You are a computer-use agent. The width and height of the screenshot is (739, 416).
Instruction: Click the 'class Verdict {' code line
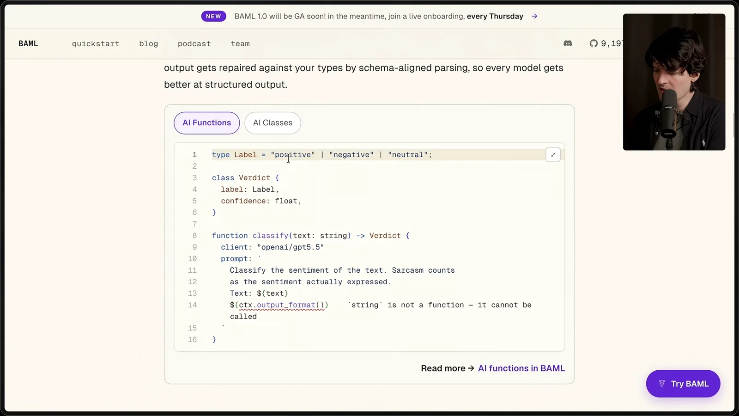[x=245, y=178]
